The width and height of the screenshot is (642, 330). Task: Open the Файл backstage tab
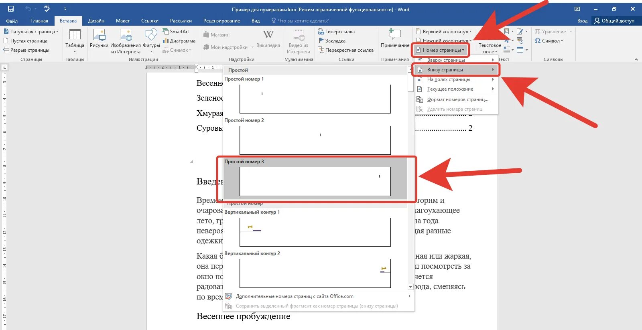click(x=12, y=21)
